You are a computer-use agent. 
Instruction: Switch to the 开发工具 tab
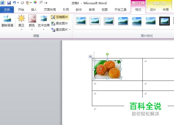coord(121,10)
